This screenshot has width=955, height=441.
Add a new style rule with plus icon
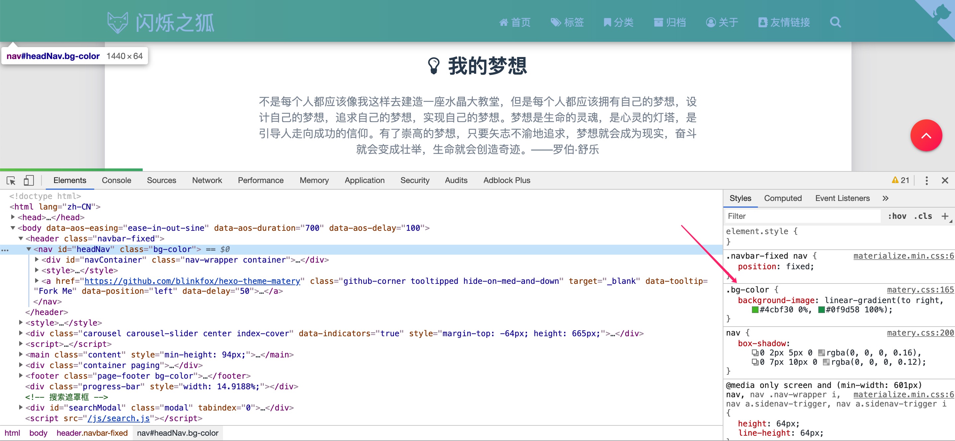click(945, 216)
